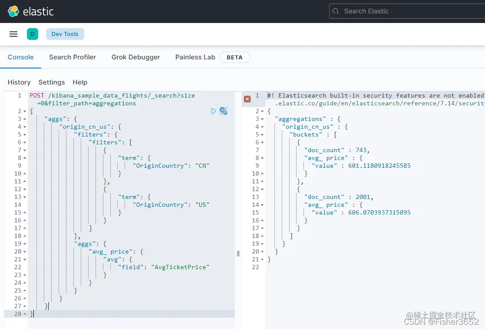Open the wrench request options
Screen dimensions: 485x329
(223, 111)
